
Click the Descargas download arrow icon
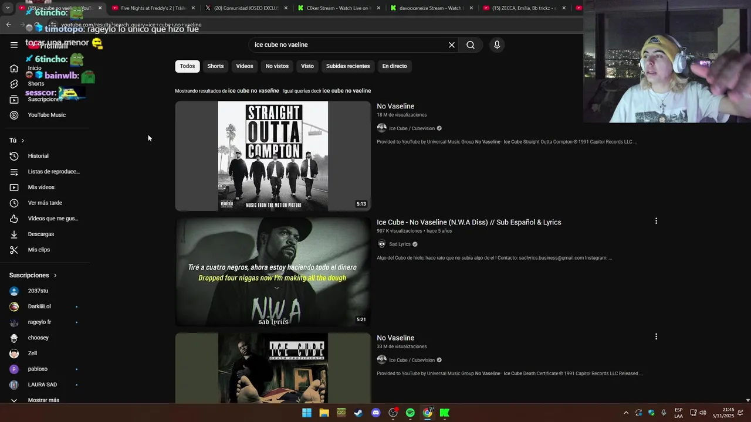pyautogui.click(x=14, y=234)
